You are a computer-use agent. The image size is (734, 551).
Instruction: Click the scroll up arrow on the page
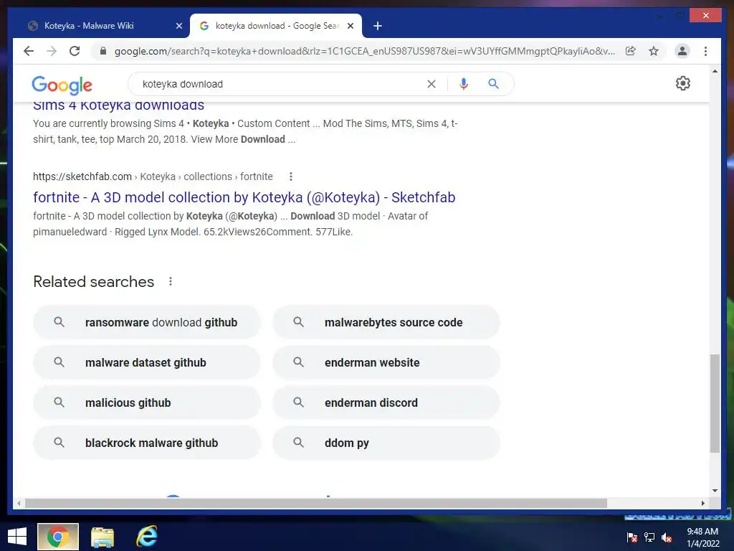(x=715, y=71)
